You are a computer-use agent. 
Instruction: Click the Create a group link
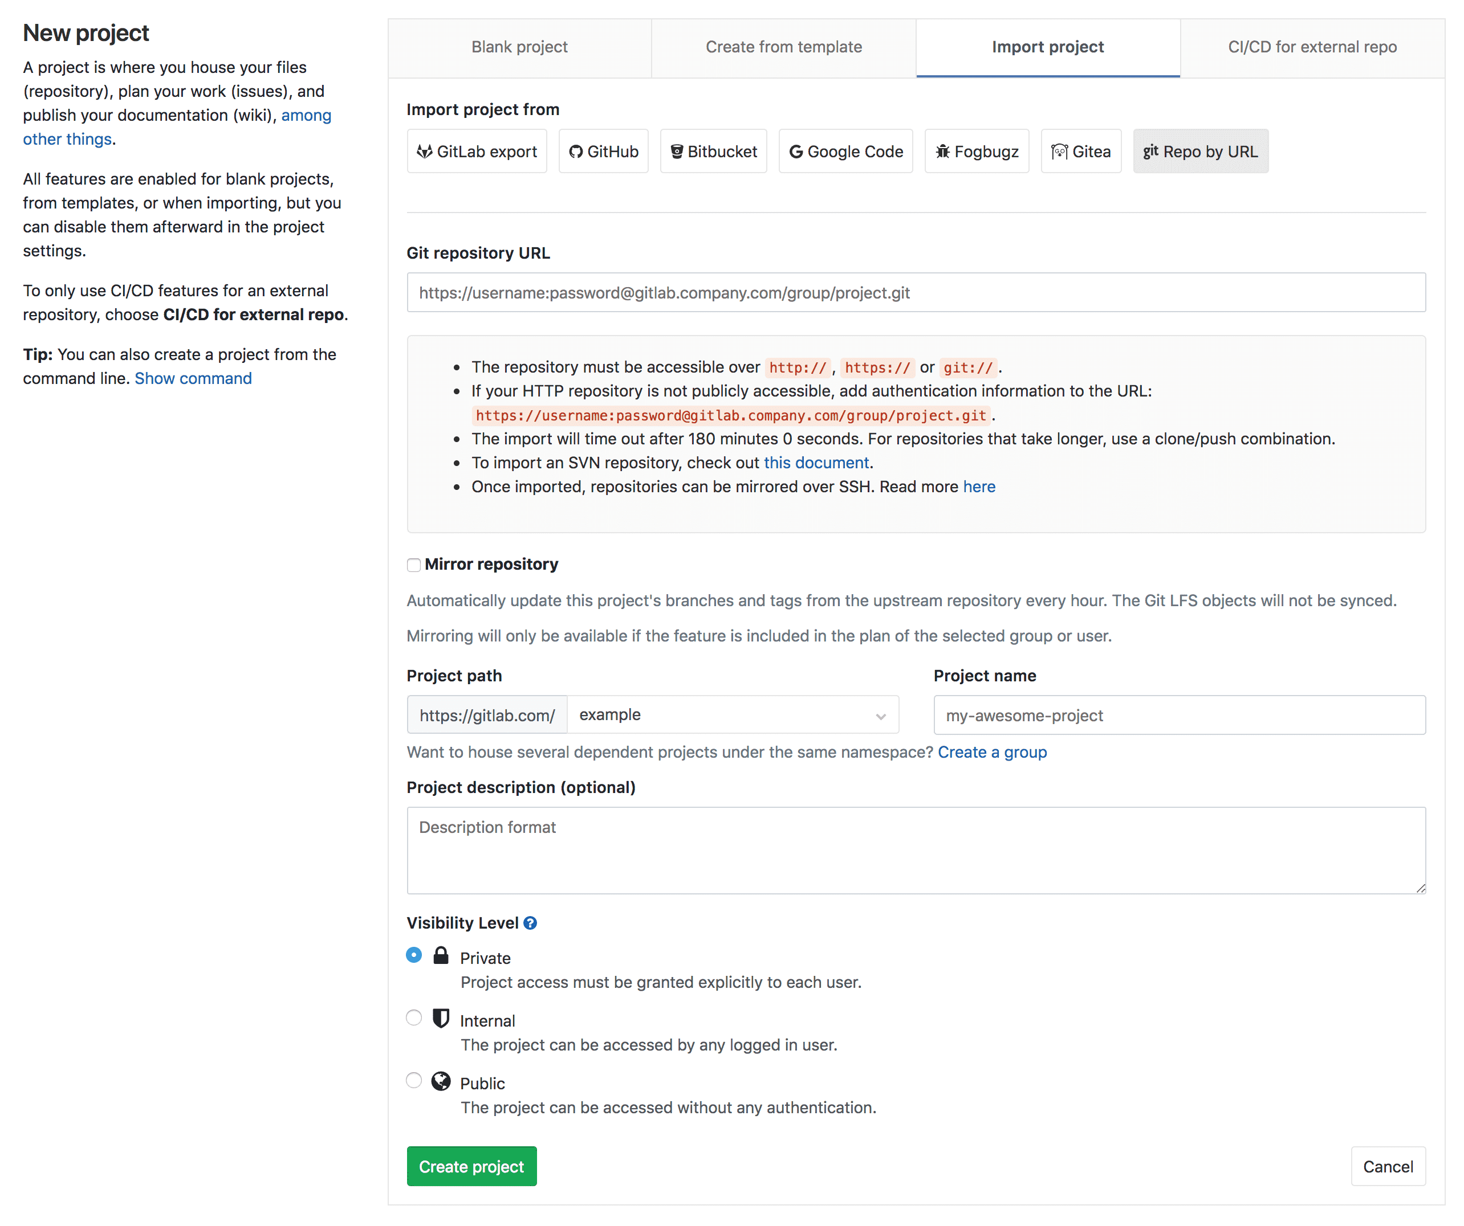tap(992, 753)
